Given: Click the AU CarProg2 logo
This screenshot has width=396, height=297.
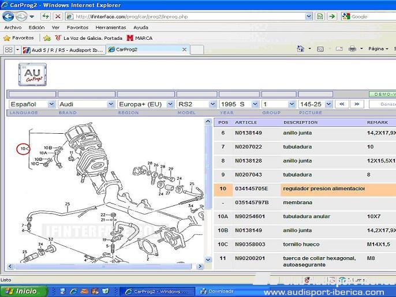Looking at the screenshot, I should [32, 74].
